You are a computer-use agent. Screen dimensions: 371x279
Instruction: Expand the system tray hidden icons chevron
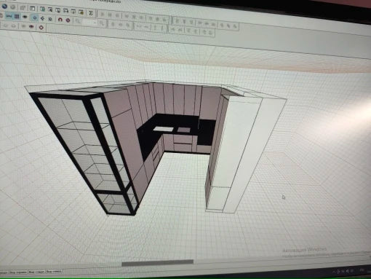coord(335,272)
